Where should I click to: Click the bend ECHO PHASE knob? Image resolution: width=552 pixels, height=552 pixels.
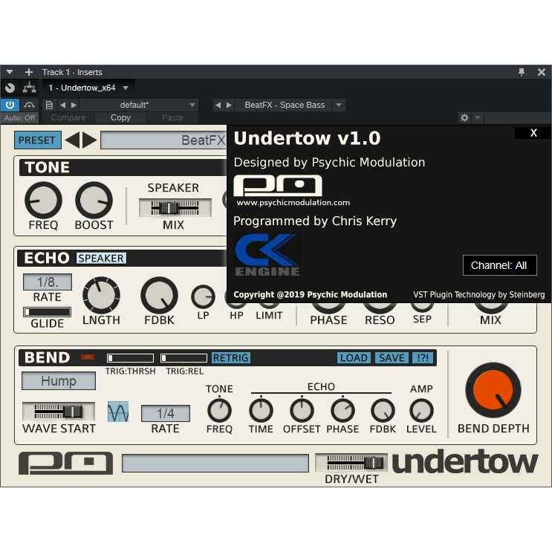pos(342,411)
